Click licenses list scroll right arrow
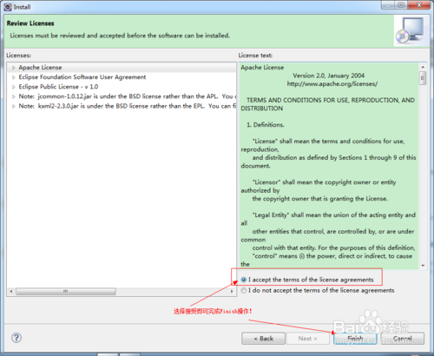Viewport: 434px width, 356px height. click(232, 291)
